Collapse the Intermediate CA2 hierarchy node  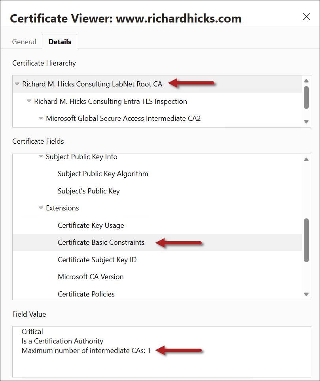[x=41, y=118]
